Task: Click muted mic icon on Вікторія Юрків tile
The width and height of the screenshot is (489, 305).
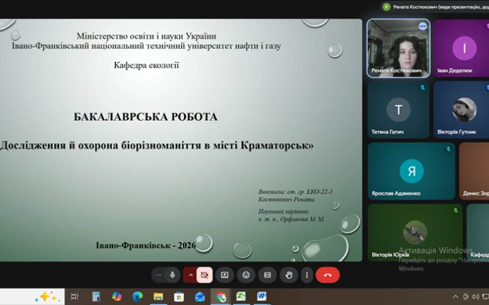Action: coord(455,210)
